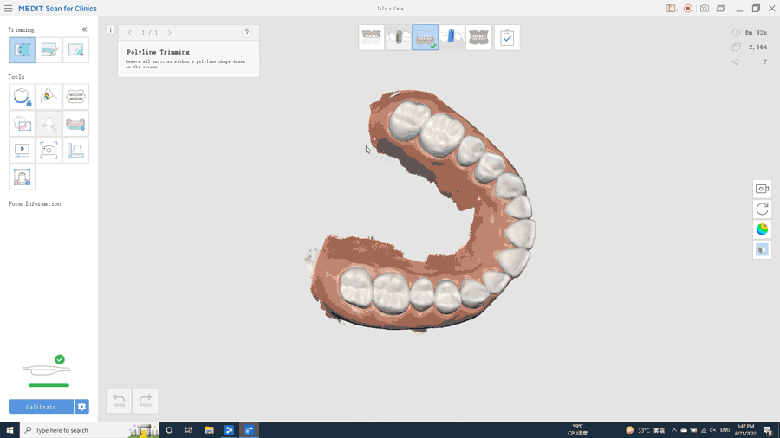Viewport: 780px width, 438px height.
Task: Select the curve-area trimming tool icon
Action: pos(75,50)
